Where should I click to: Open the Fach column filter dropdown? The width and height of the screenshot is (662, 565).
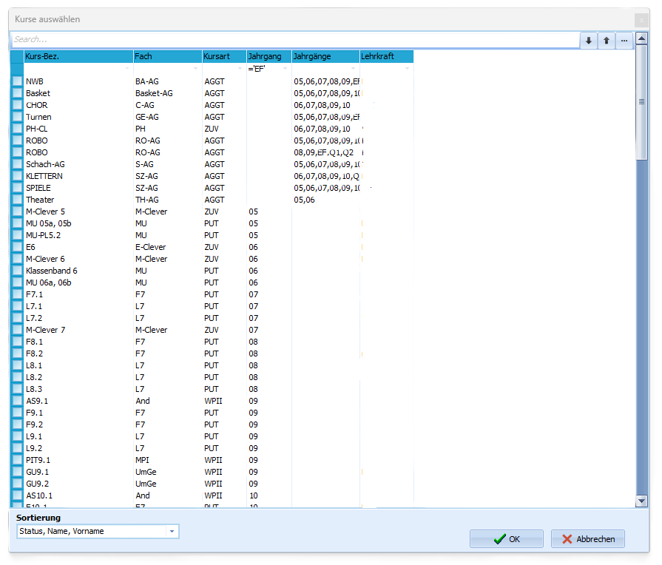[x=195, y=69]
